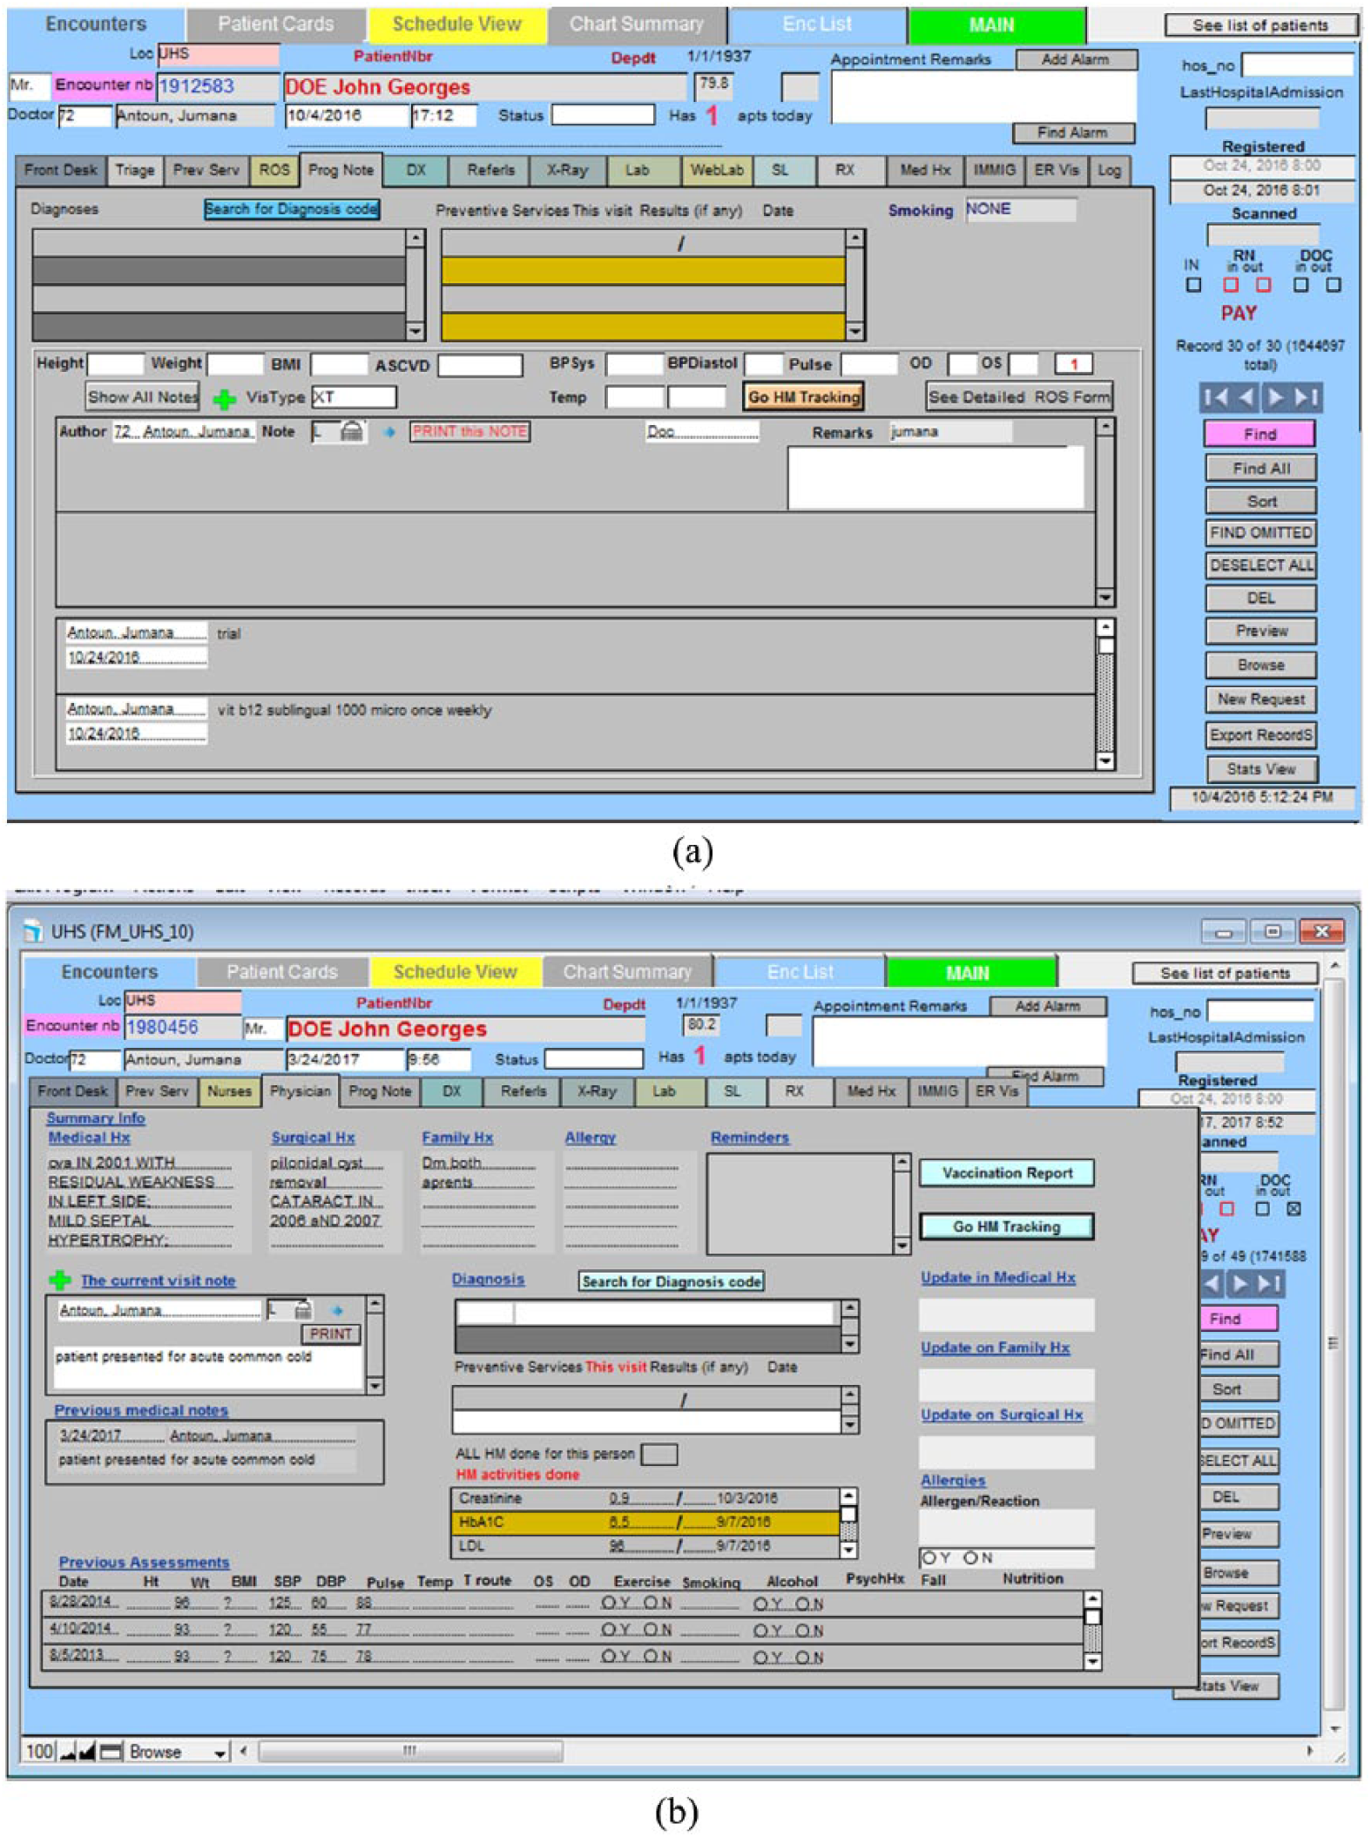The image size is (1371, 1837).
Task: Click the green plus beside VisType
Action: 224,399
